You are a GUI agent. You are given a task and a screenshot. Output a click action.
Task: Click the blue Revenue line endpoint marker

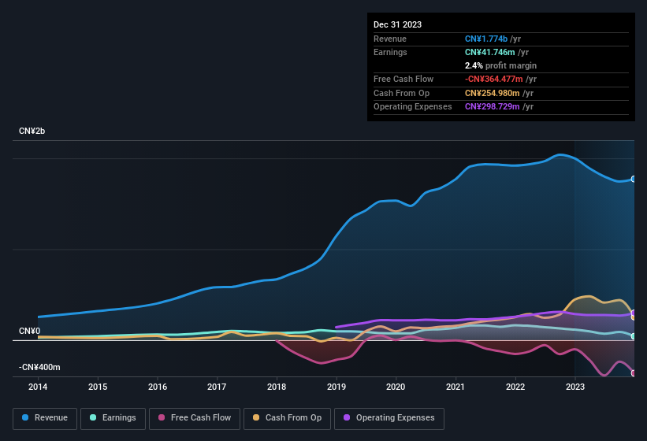click(633, 180)
